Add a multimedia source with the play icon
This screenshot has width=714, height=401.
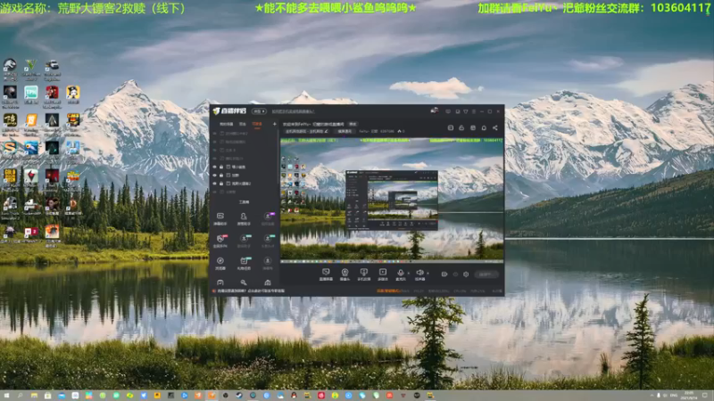(383, 274)
